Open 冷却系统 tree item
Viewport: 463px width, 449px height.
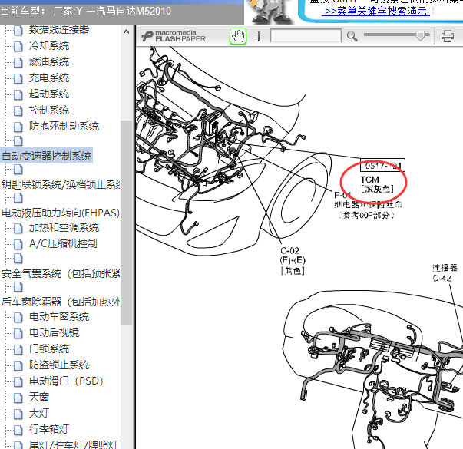pos(49,45)
